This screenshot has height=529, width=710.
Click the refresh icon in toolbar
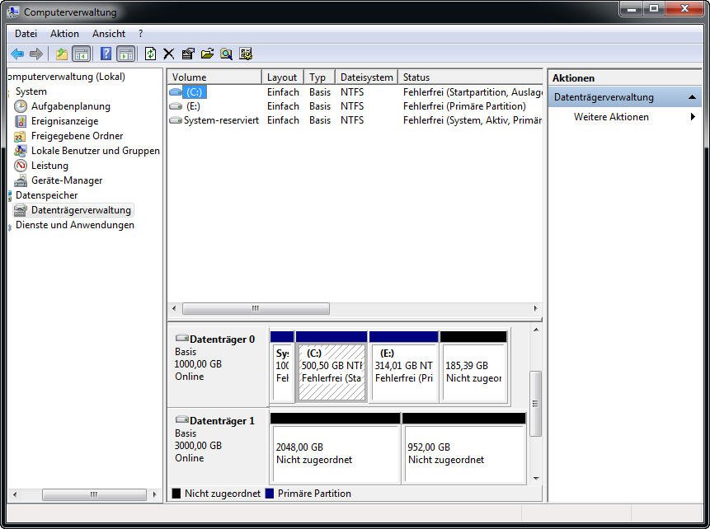click(150, 54)
